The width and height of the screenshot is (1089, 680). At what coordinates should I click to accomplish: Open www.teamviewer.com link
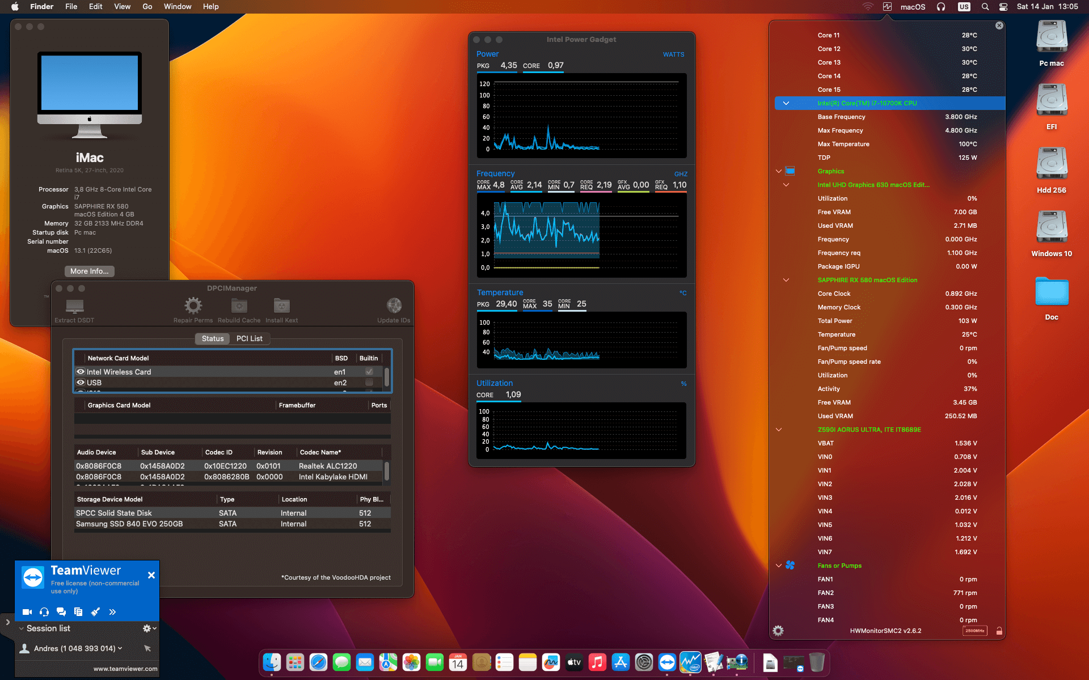click(125, 669)
